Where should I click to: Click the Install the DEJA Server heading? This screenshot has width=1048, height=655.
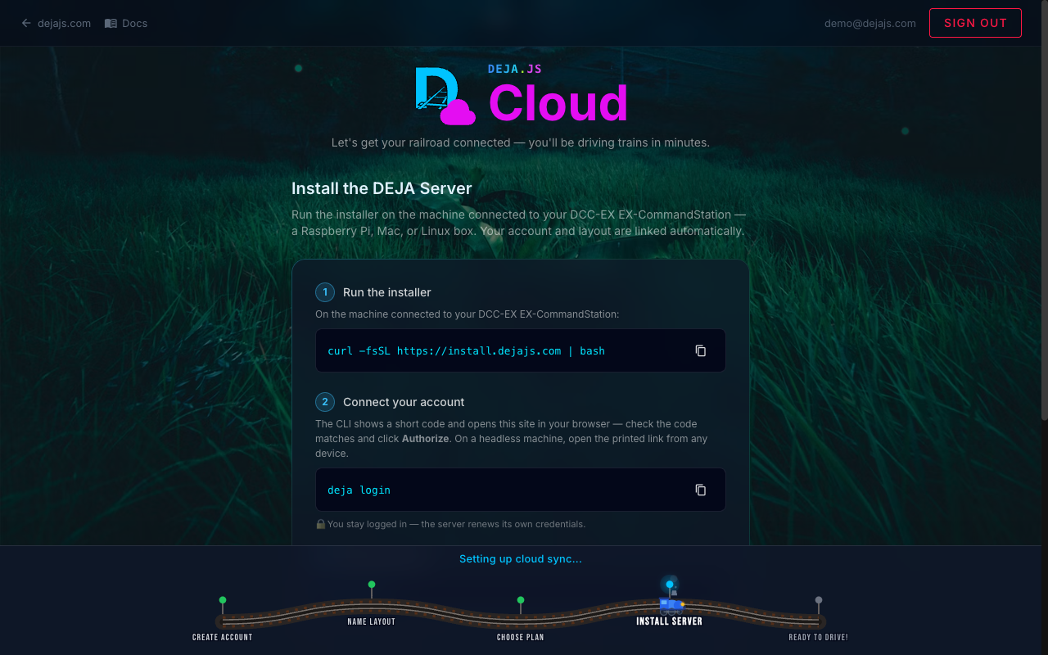(x=382, y=188)
